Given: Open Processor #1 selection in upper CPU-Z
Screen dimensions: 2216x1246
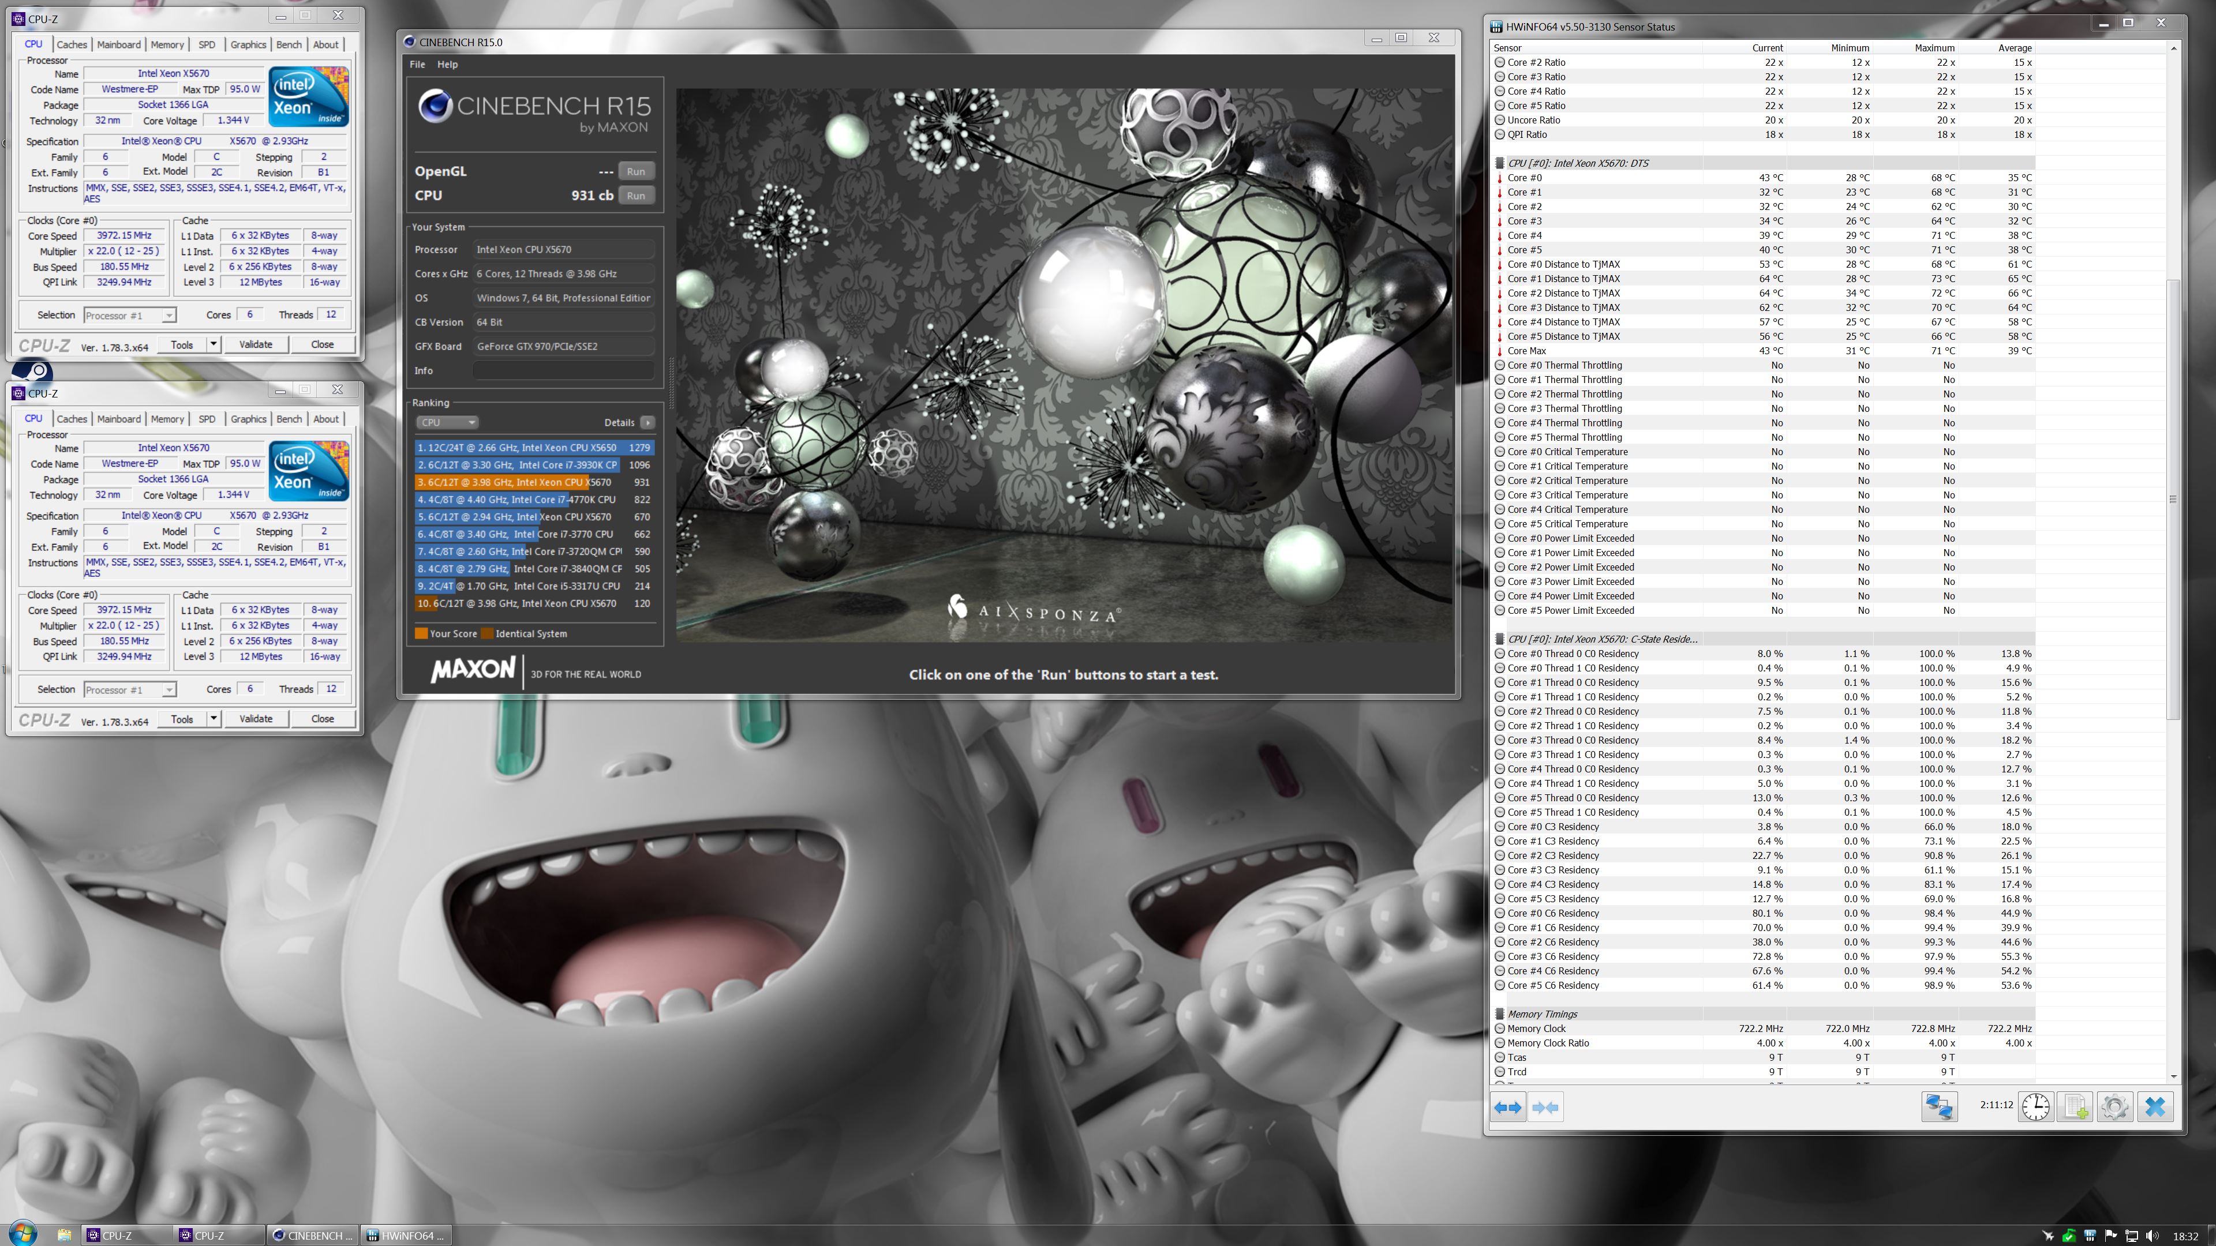Looking at the screenshot, I should (x=130, y=316).
